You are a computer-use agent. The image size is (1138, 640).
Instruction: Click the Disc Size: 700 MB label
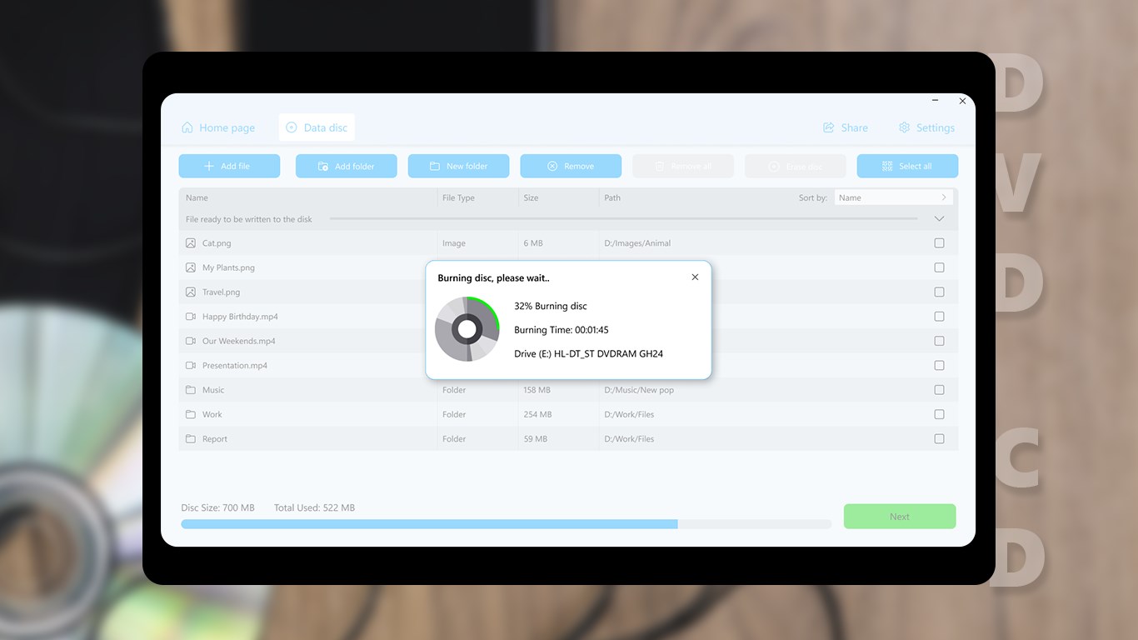217,507
